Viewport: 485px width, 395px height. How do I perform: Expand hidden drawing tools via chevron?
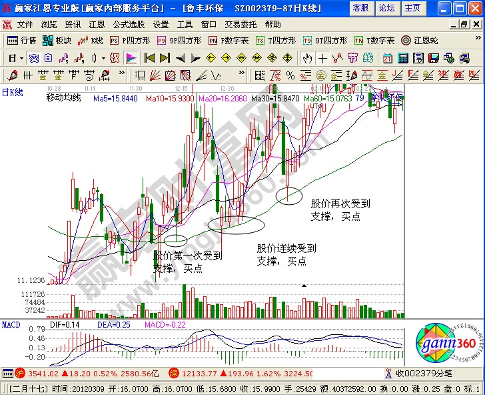click(x=122, y=74)
